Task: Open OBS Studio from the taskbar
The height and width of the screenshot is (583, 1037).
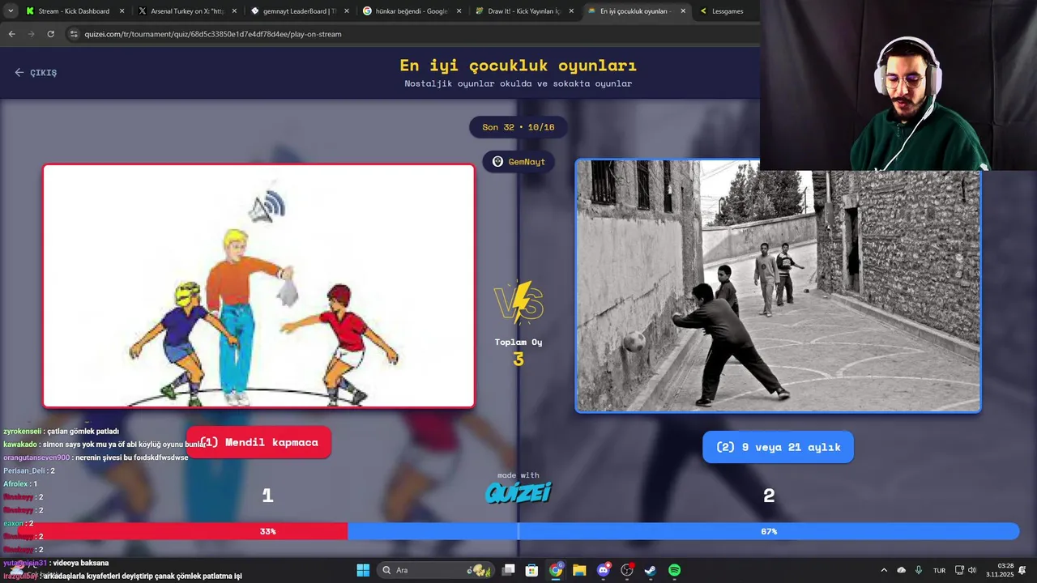Action: (627, 570)
